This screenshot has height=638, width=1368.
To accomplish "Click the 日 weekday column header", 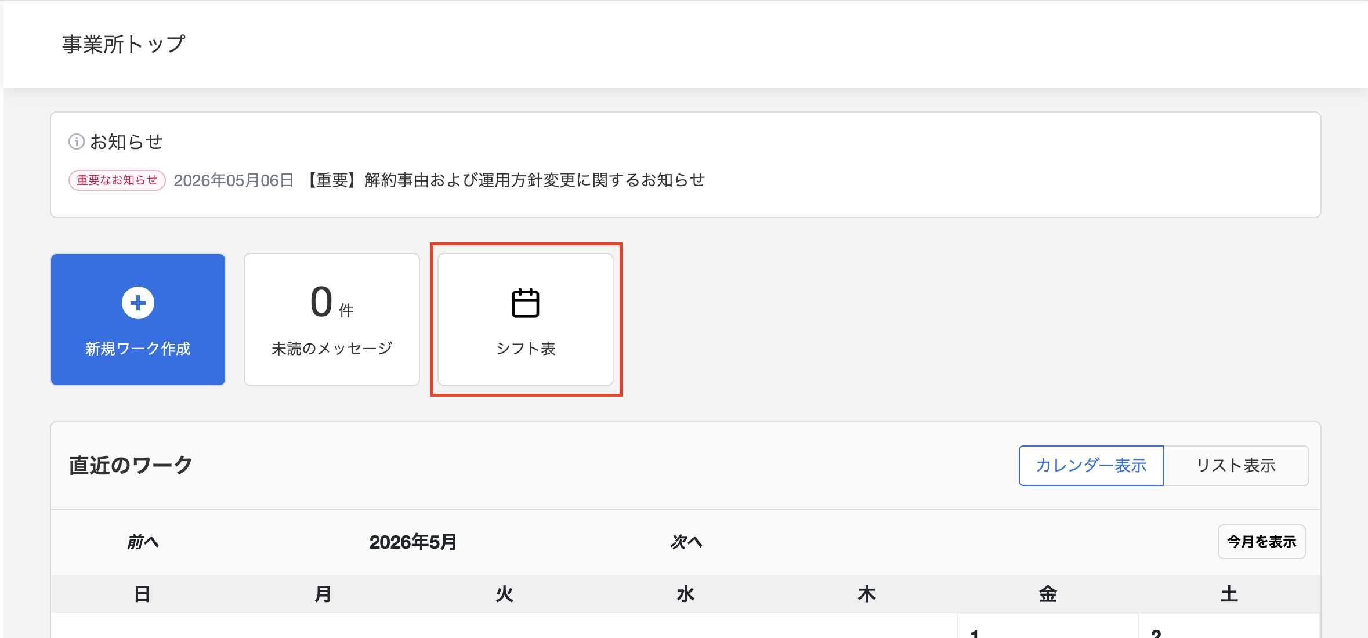I will [x=142, y=594].
